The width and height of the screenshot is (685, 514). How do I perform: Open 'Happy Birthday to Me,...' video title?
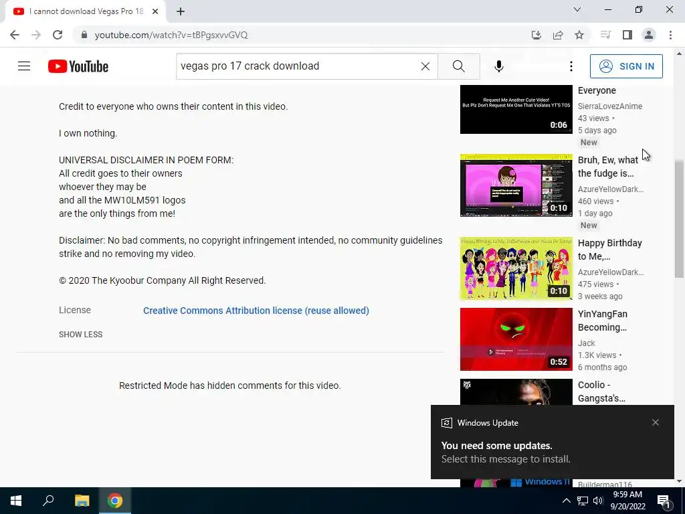(x=610, y=250)
